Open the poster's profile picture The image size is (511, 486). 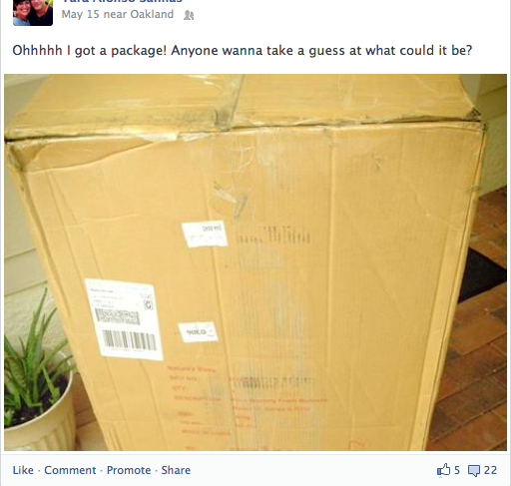(33, 13)
